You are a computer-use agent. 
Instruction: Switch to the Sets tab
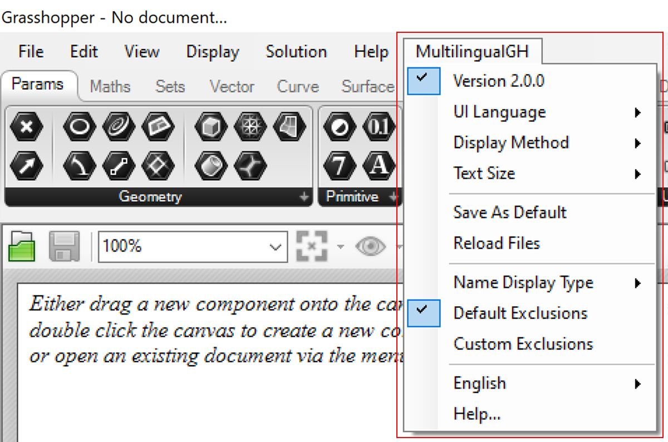point(170,87)
